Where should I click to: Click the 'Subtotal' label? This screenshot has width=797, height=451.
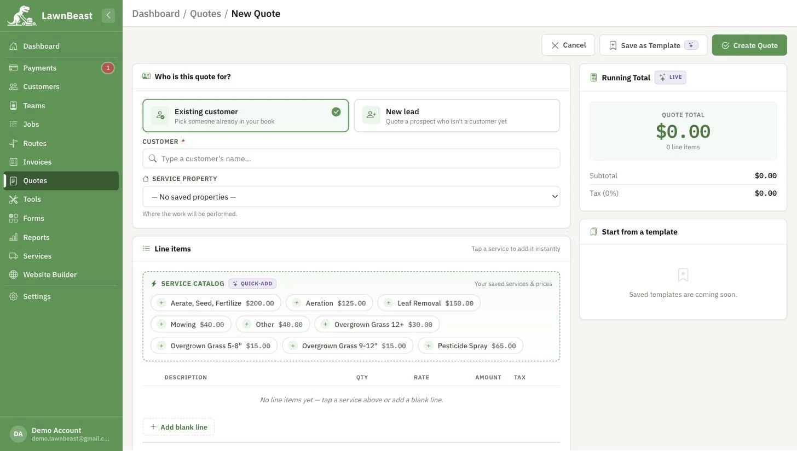603,175
